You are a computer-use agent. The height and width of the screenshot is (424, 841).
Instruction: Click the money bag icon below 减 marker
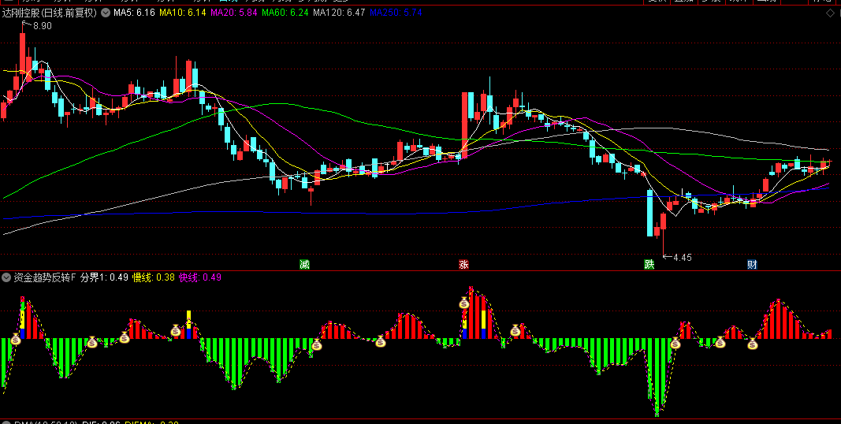click(316, 345)
